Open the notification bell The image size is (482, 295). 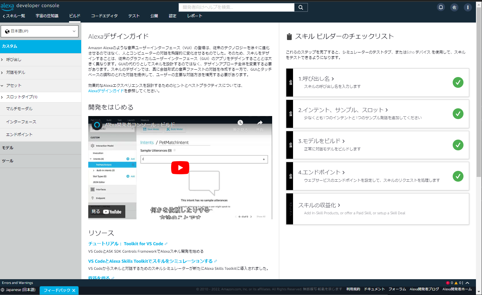coord(441,7)
